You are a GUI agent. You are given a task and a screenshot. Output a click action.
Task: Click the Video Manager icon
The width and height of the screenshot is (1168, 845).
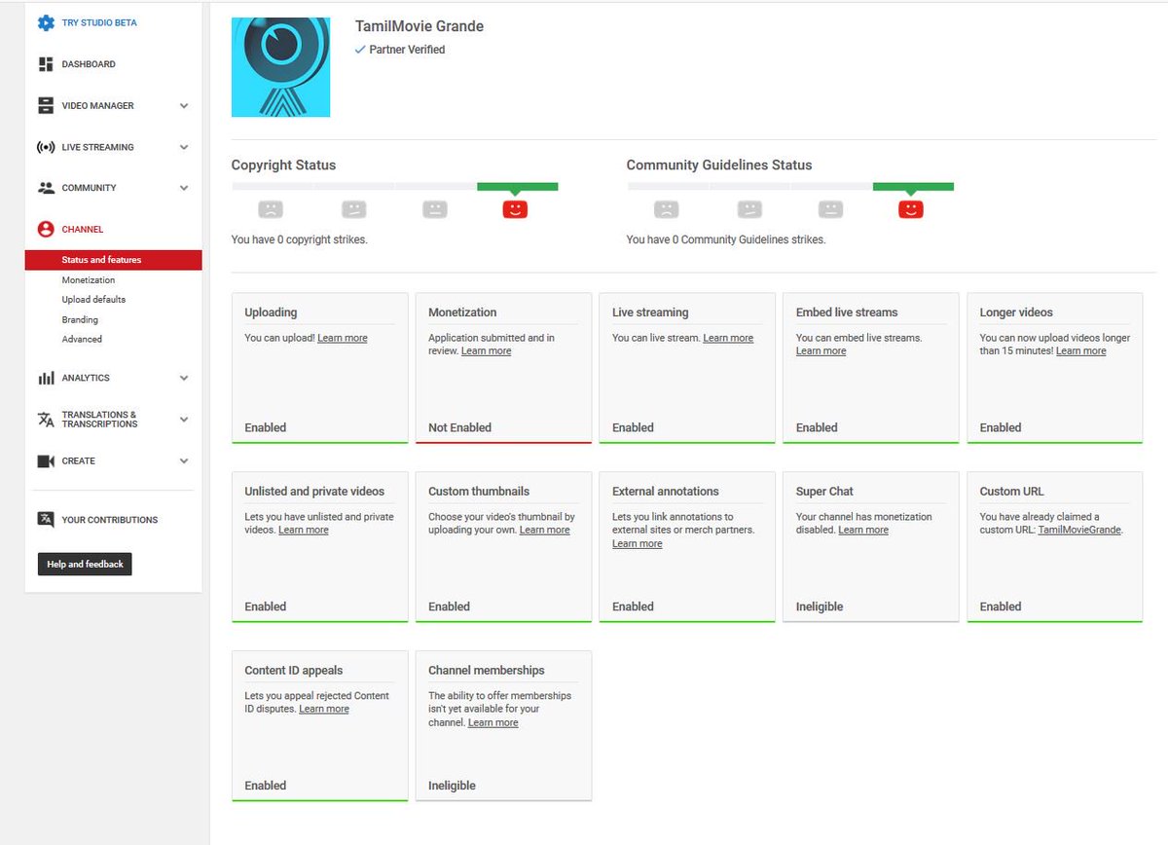[x=46, y=105]
